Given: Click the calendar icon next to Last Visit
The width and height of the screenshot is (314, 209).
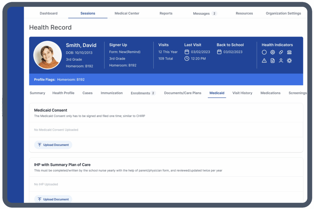Looking at the screenshot, I should 187,52.
